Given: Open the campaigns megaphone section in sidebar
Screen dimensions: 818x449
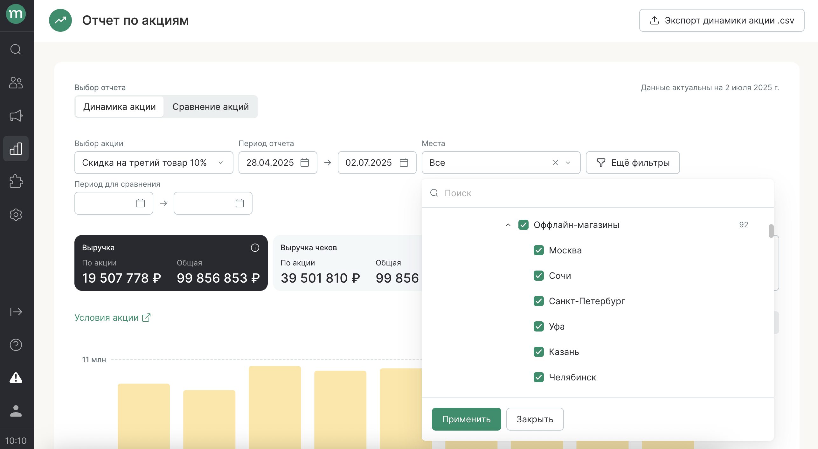Looking at the screenshot, I should tap(16, 116).
